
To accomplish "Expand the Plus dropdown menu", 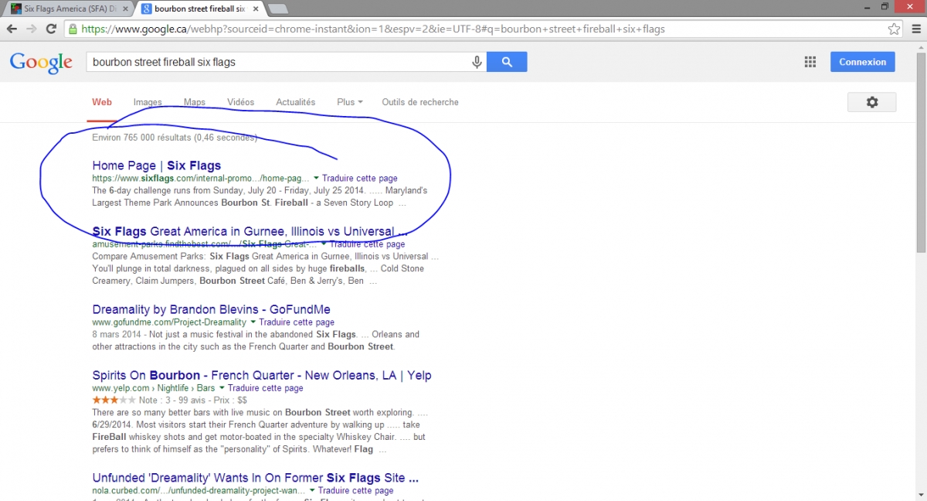I will [x=350, y=102].
